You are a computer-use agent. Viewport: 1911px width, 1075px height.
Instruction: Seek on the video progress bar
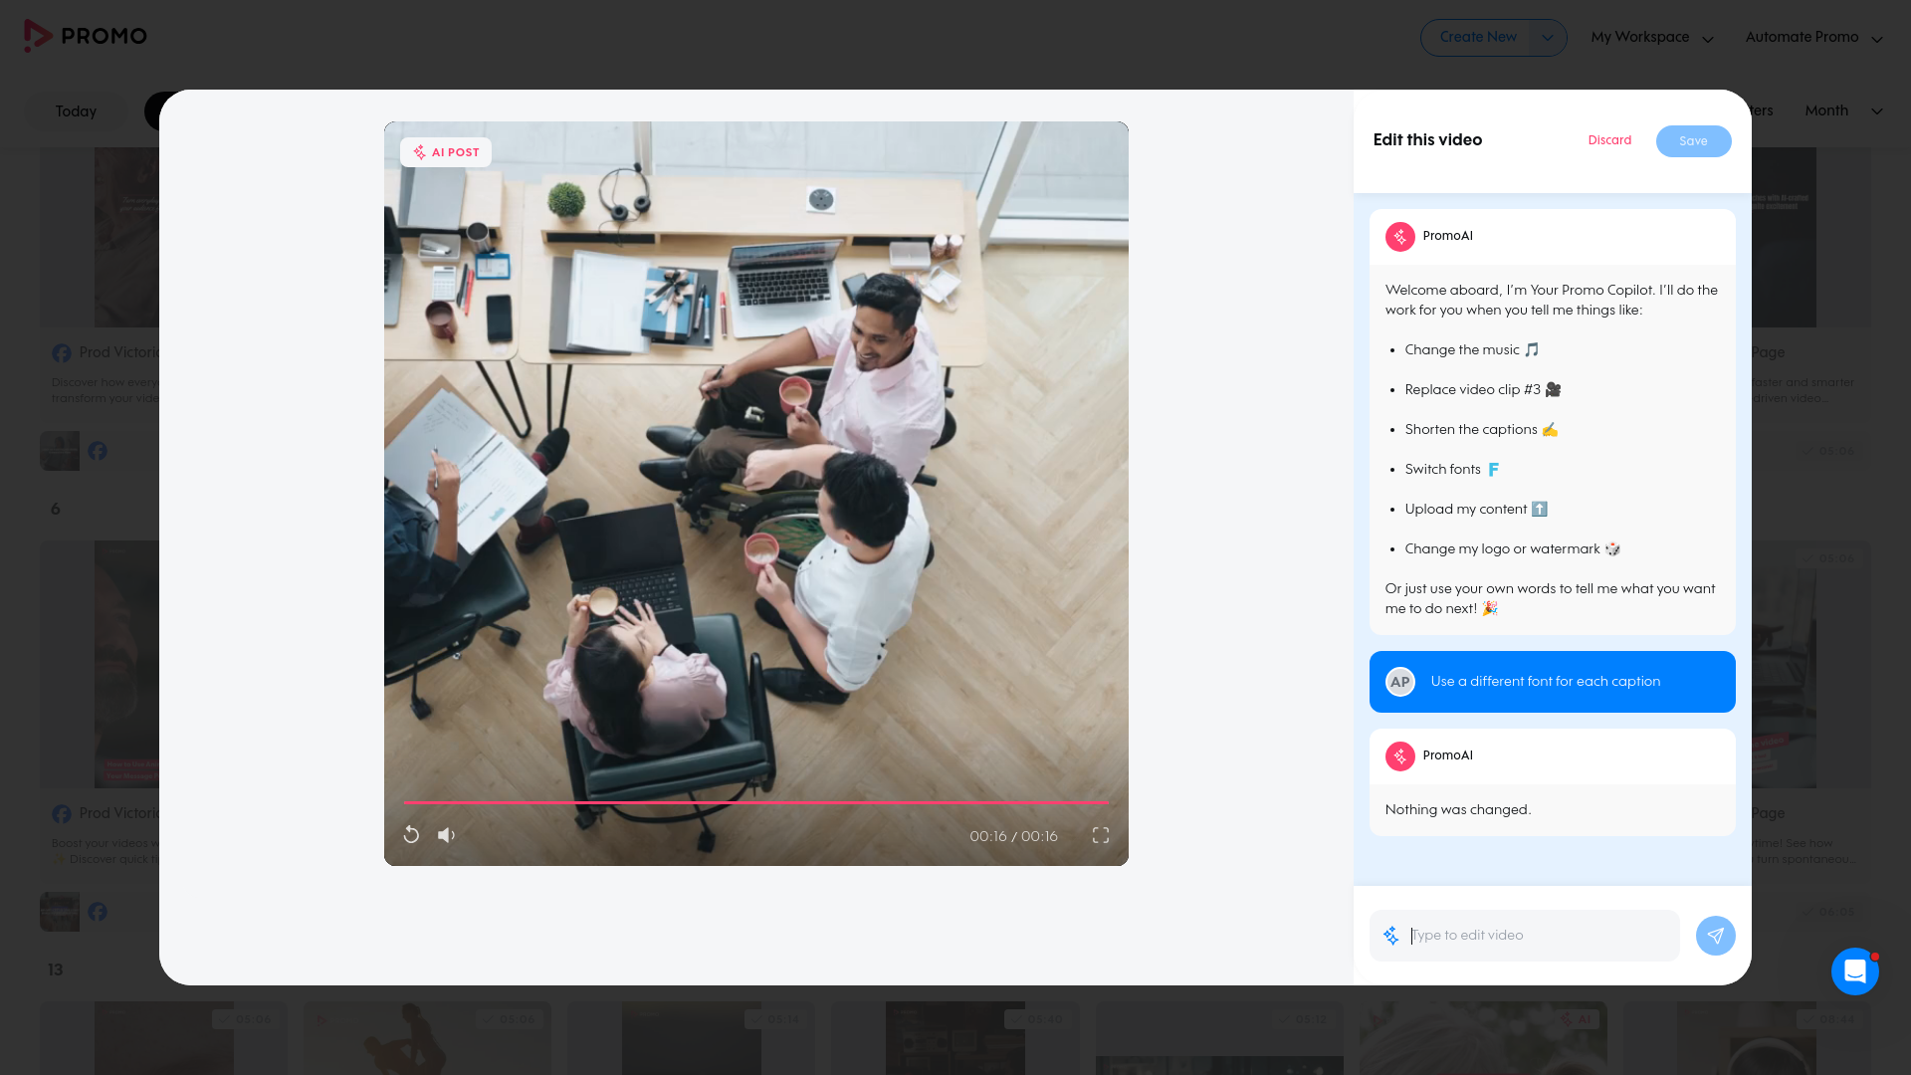(755, 802)
